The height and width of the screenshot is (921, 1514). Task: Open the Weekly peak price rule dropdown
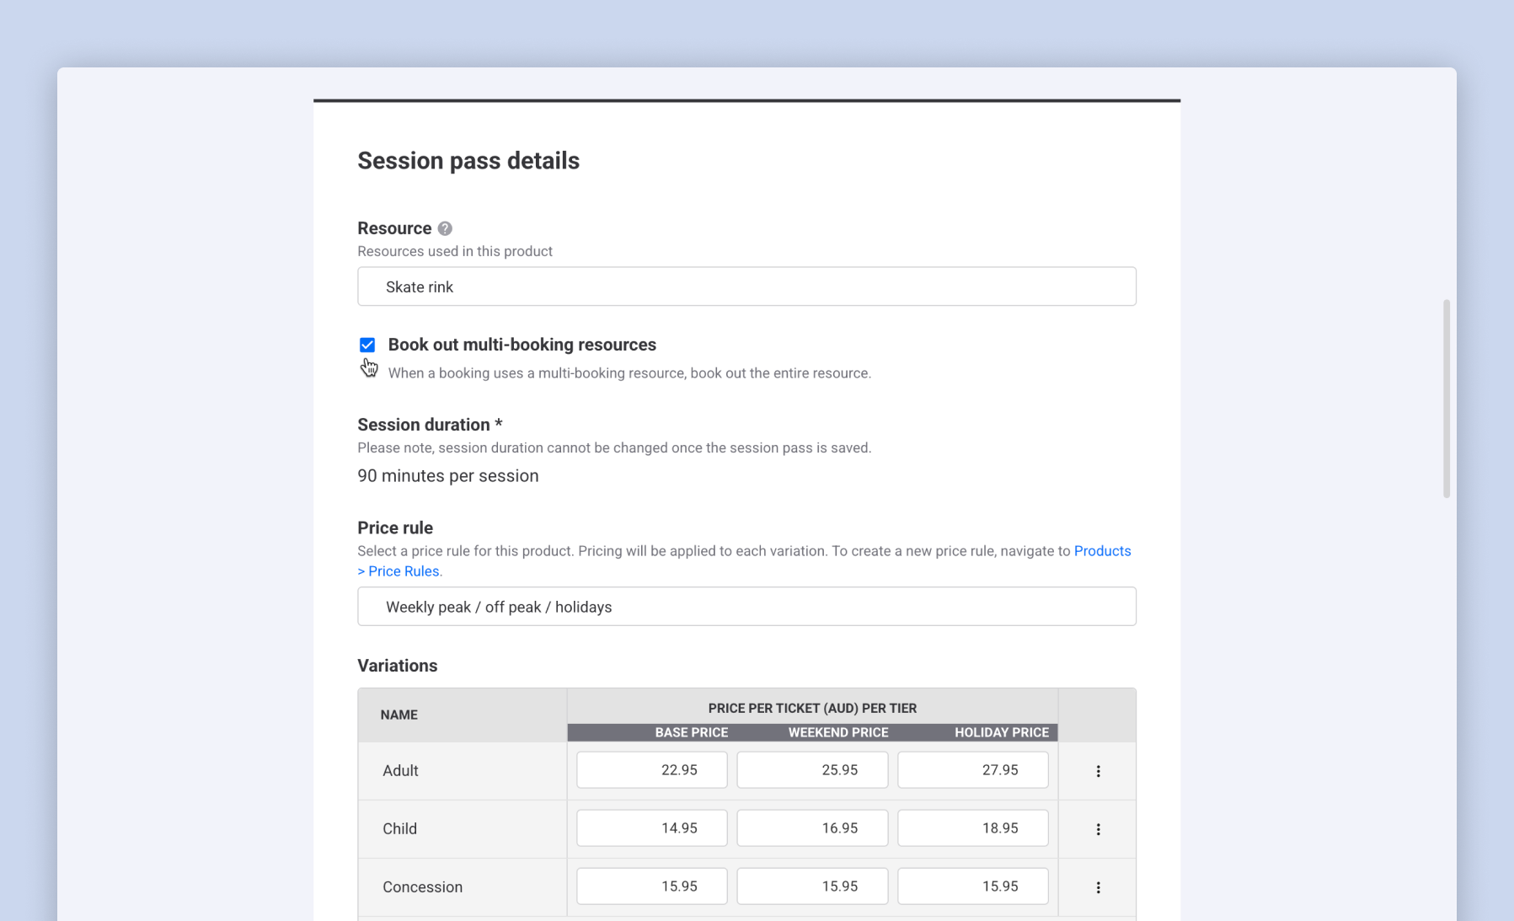click(x=746, y=607)
